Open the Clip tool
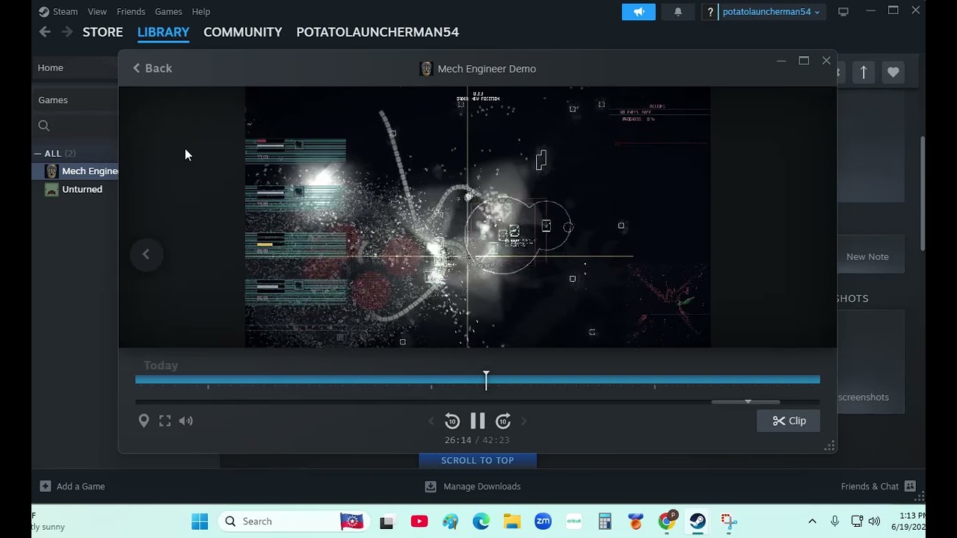957x538 pixels. [x=789, y=421]
